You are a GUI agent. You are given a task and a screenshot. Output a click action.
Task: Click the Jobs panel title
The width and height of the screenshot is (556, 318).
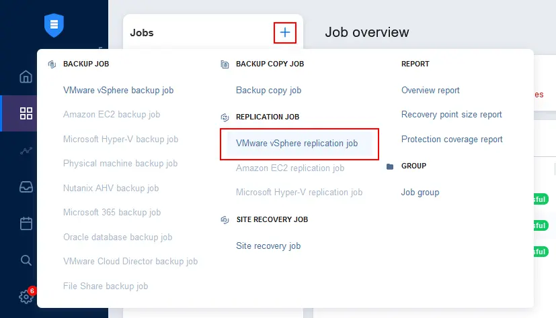pos(142,33)
